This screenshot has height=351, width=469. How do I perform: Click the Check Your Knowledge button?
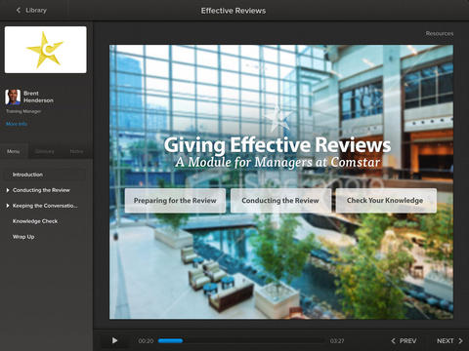pyautogui.click(x=386, y=201)
